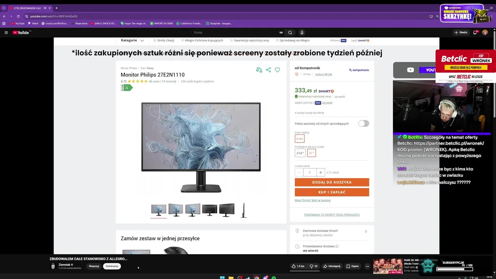This screenshot has height=279, width=496.
Task: Open the video more-actions three dots
Action: click(x=367, y=266)
